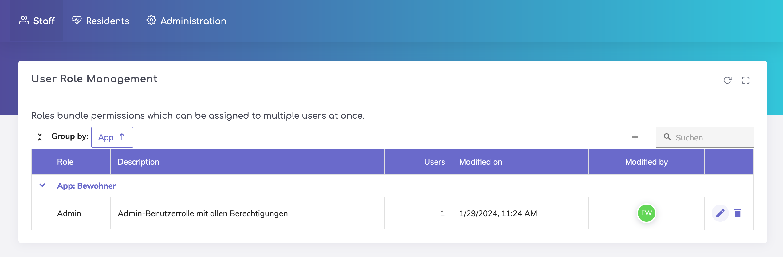Open the Administration menu
Screen dimensions: 783x257
pyautogui.click(x=186, y=21)
